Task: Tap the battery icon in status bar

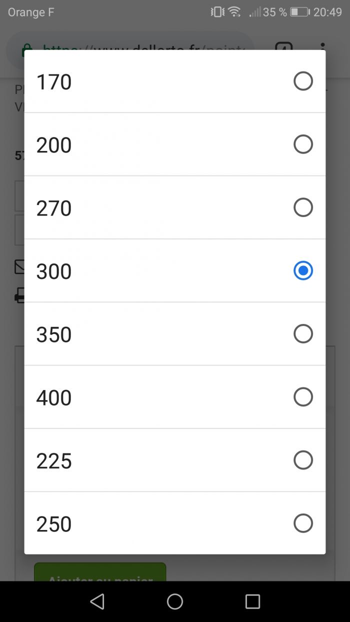Action: (299, 12)
